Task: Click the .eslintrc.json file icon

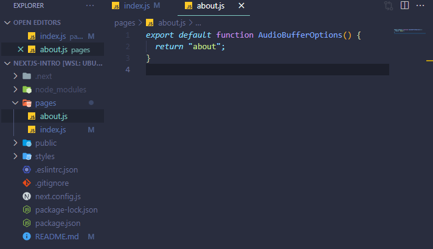Action: 27,170
